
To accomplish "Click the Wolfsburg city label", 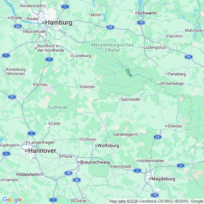I will (108, 146).
